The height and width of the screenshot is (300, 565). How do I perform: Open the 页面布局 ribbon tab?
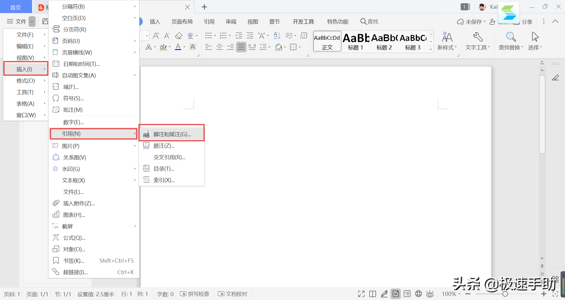tap(182, 22)
